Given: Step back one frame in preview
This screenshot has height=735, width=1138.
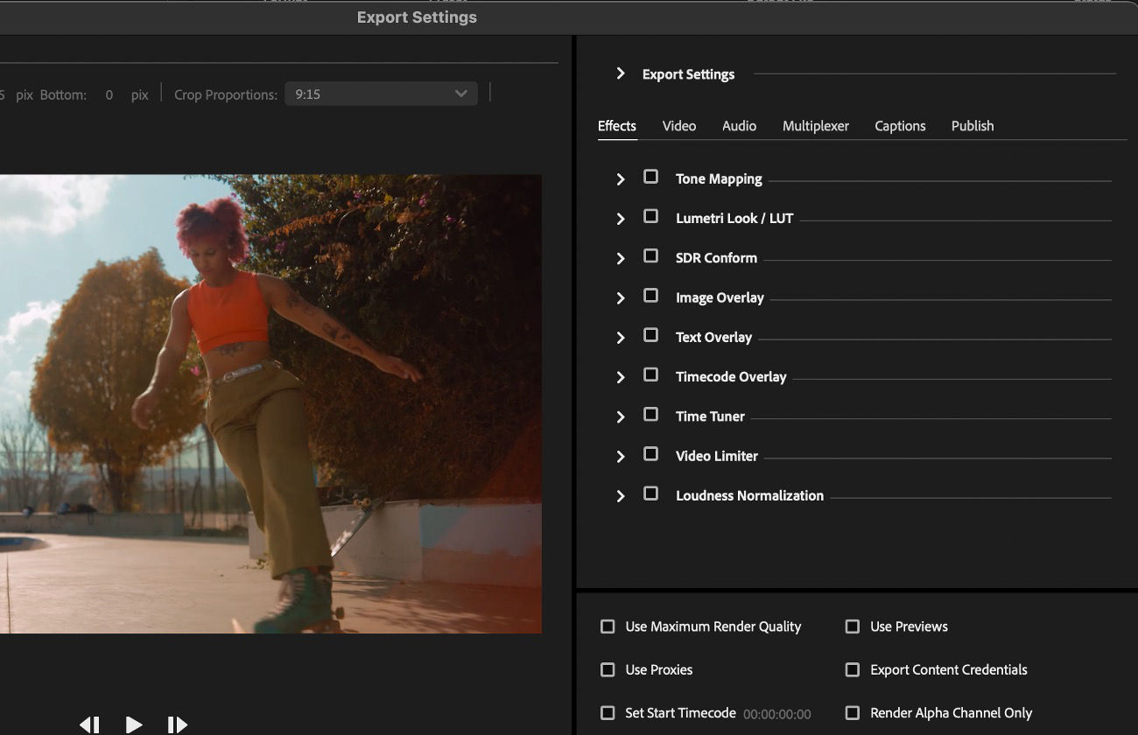Looking at the screenshot, I should [89, 724].
